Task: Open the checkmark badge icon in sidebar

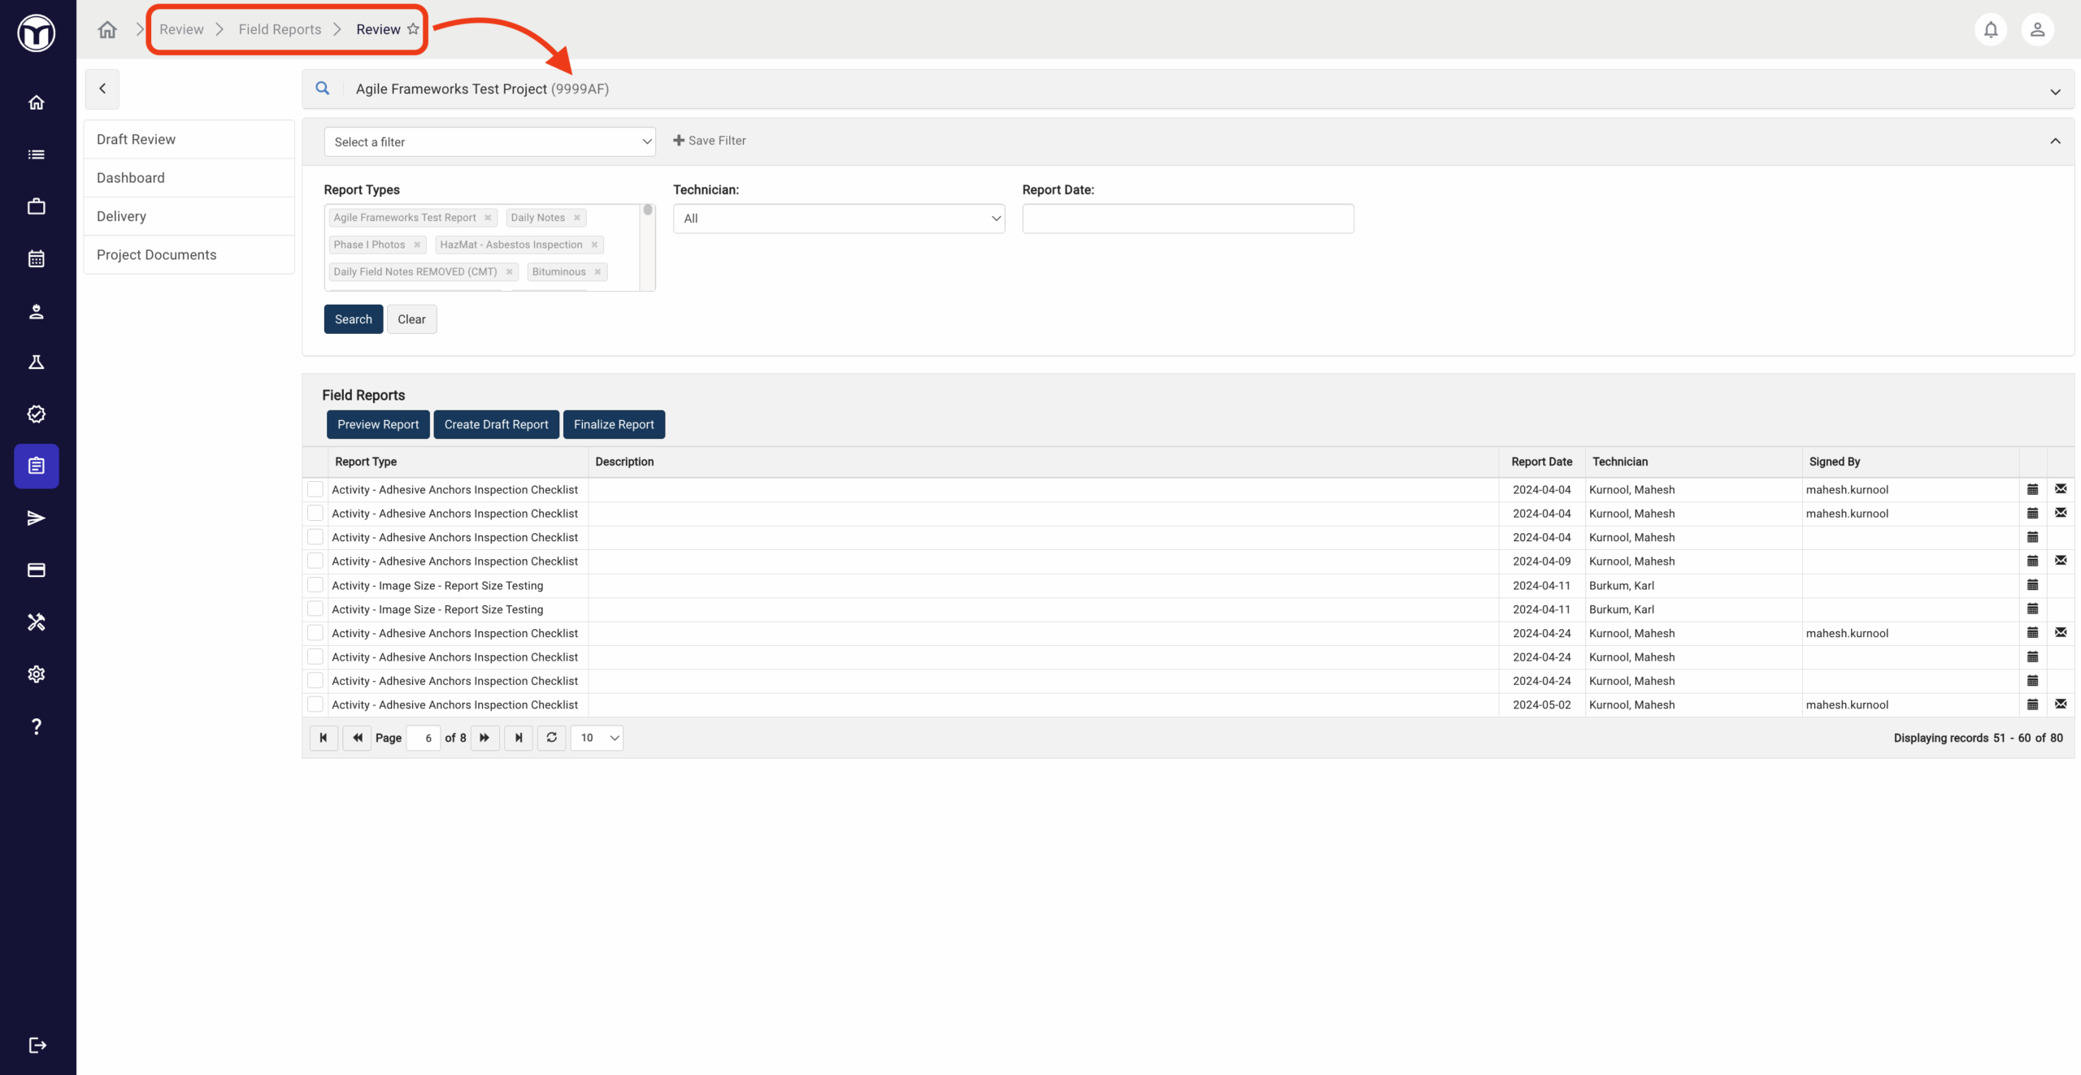Action: 36,414
